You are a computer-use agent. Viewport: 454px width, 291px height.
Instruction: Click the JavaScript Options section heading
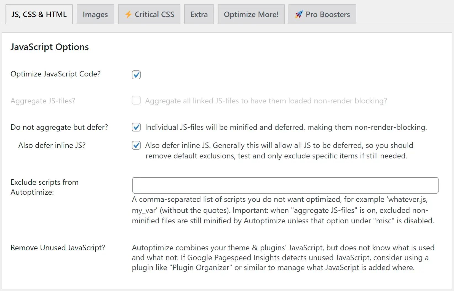(x=50, y=47)
